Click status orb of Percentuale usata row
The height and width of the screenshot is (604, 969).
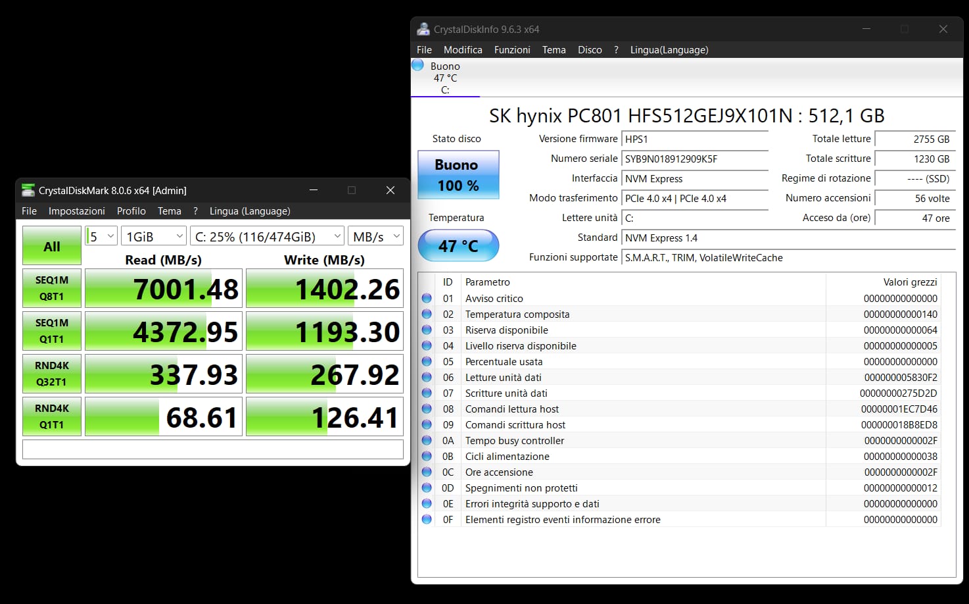coord(427,361)
